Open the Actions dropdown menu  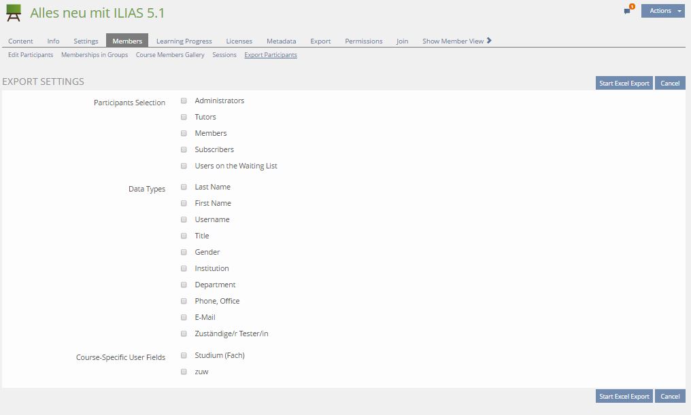[662, 11]
